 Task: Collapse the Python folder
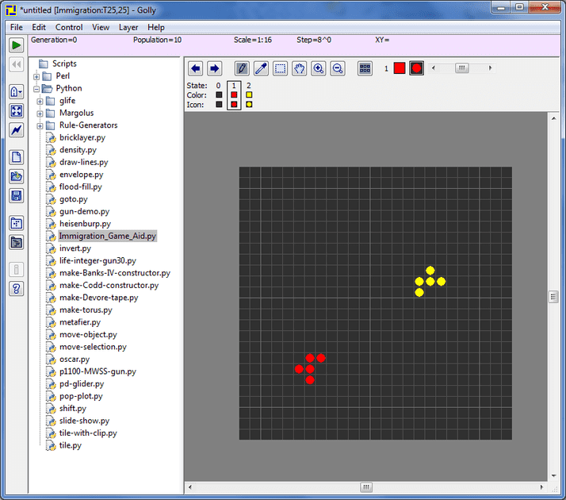tap(37, 89)
